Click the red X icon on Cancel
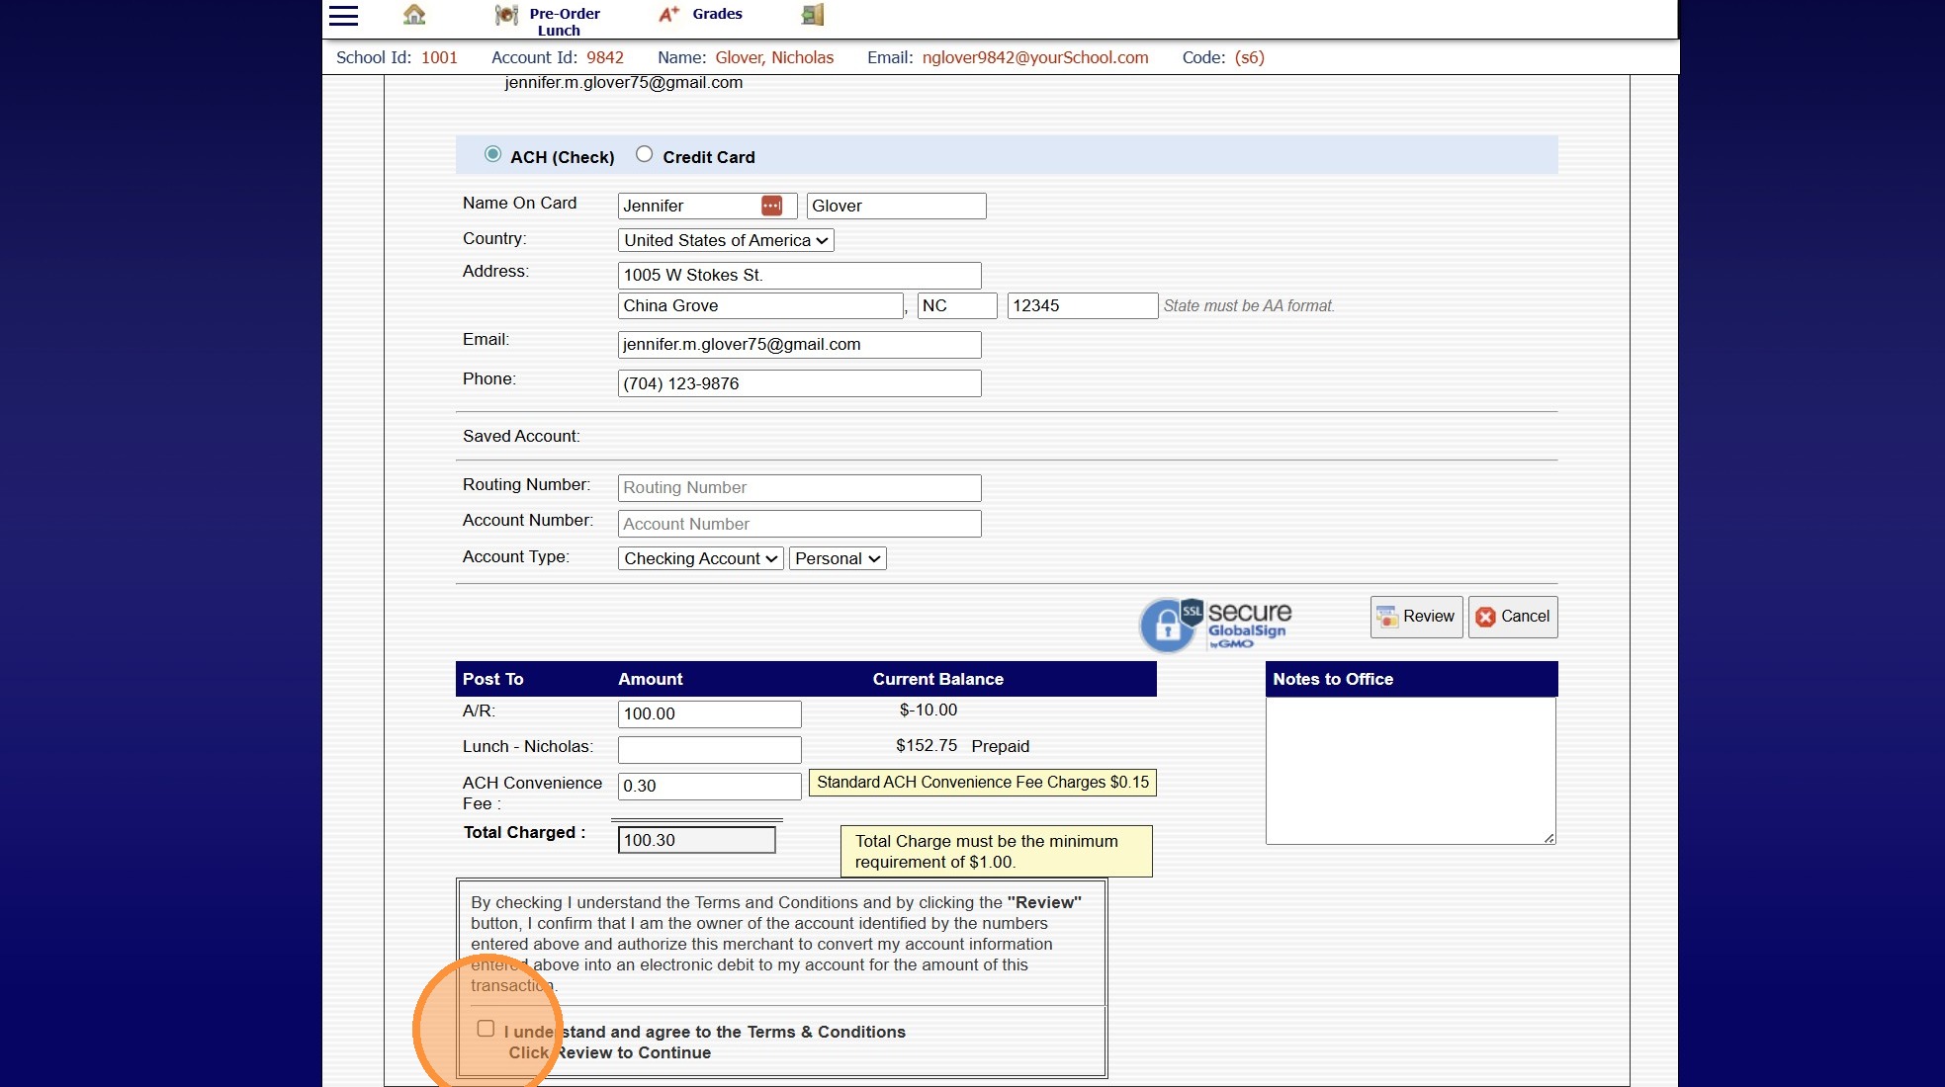The image size is (1945, 1087). point(1485,617)
